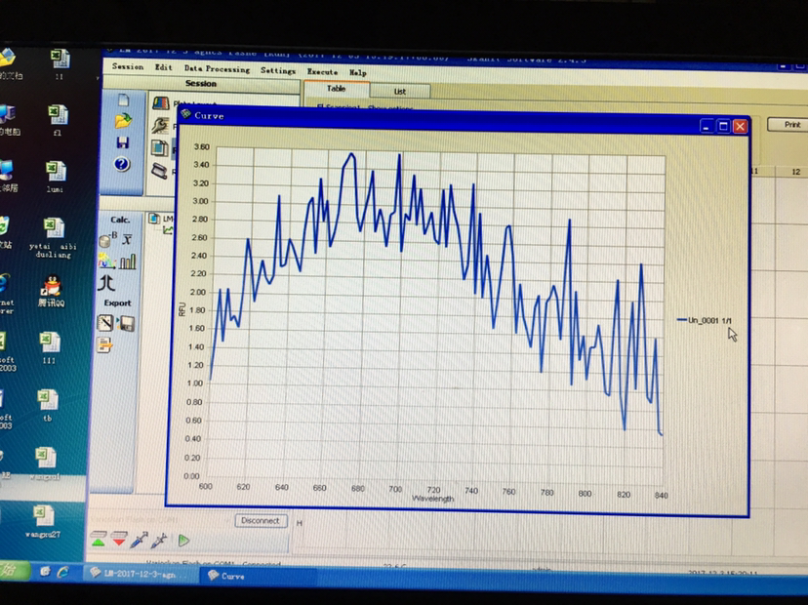Save the session using the floppy disk icon
The width and height of the screenshot is (808, 605).
pyautogui.click(x=123, y=142)
